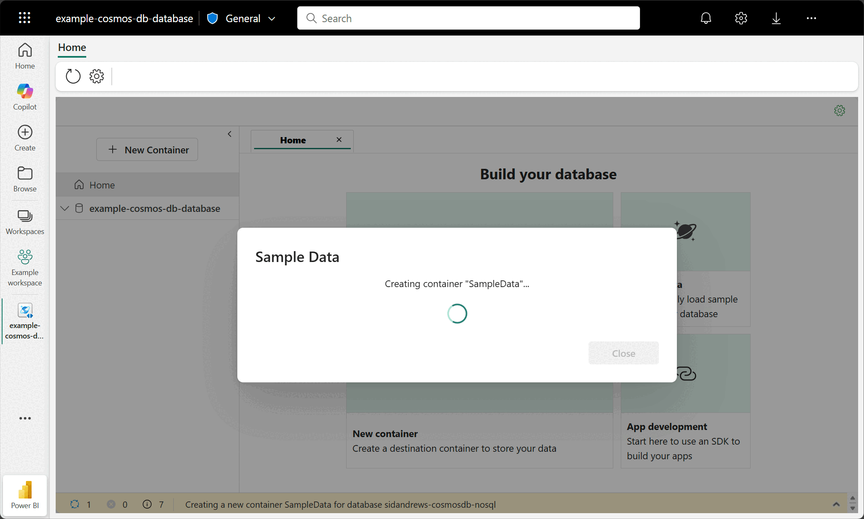Click the info messages status icon
The width and height of the screenshot is (864, 519).
pyautogui.click(x=147, y=504)
